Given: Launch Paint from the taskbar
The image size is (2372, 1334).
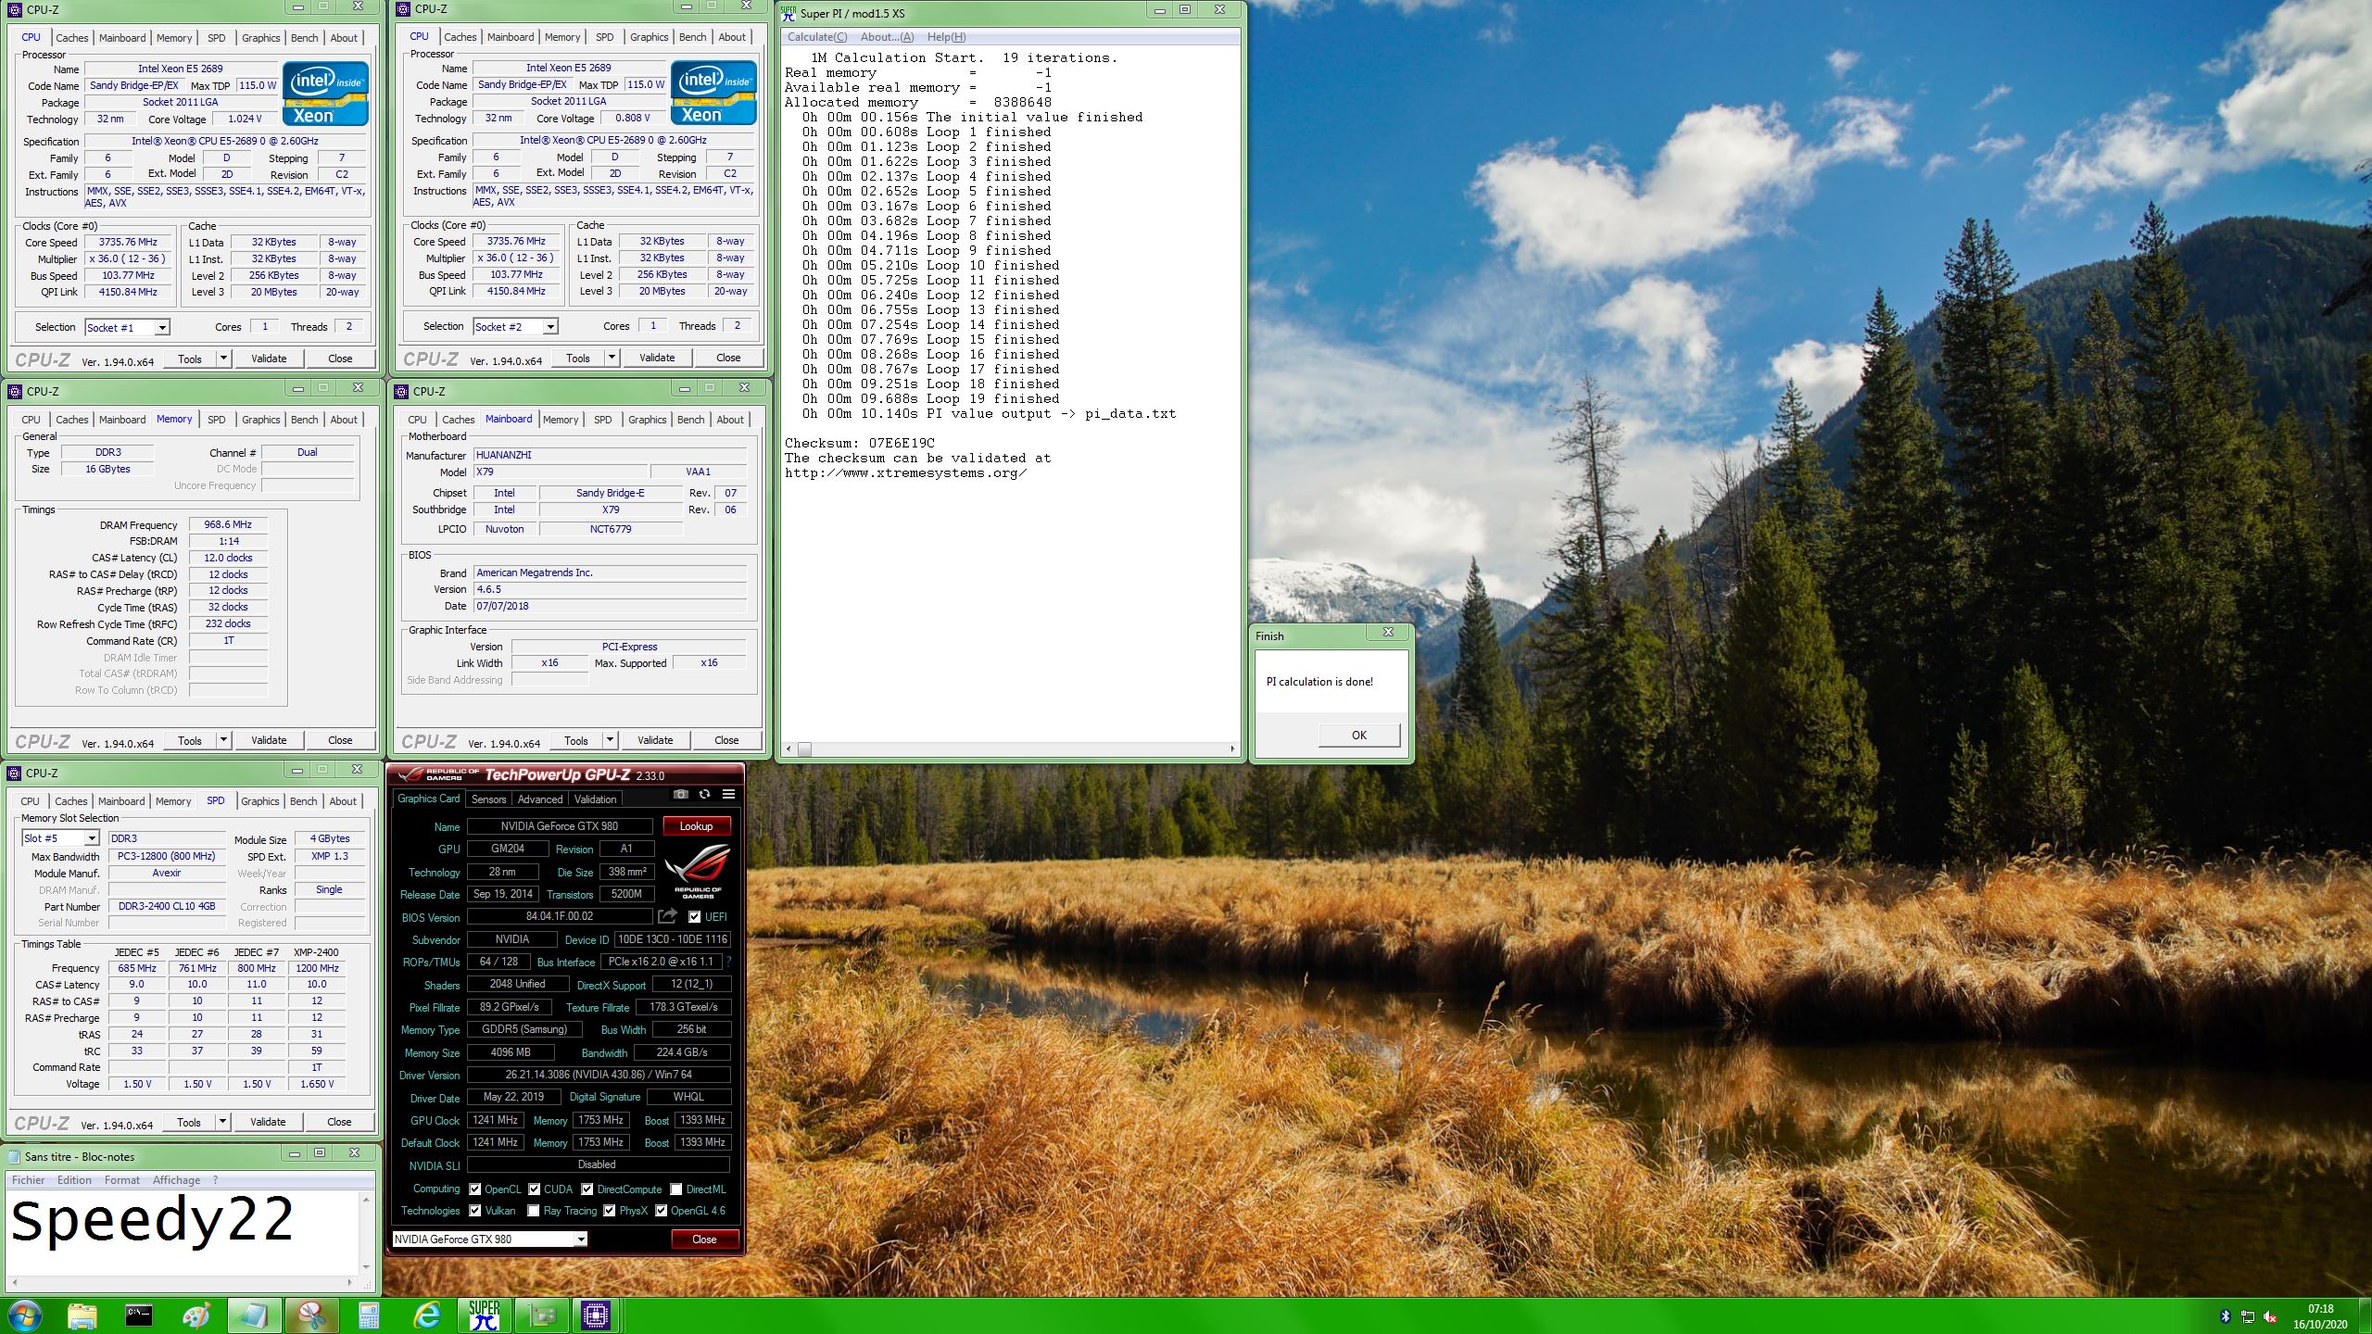Looking at the screenshot, I should pos(196,1315).
